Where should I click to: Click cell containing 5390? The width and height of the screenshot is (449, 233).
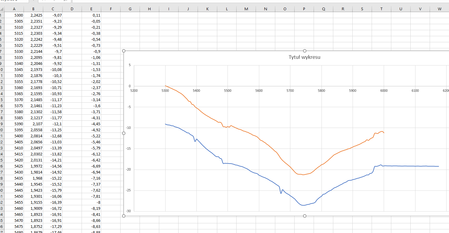[14, 124]
